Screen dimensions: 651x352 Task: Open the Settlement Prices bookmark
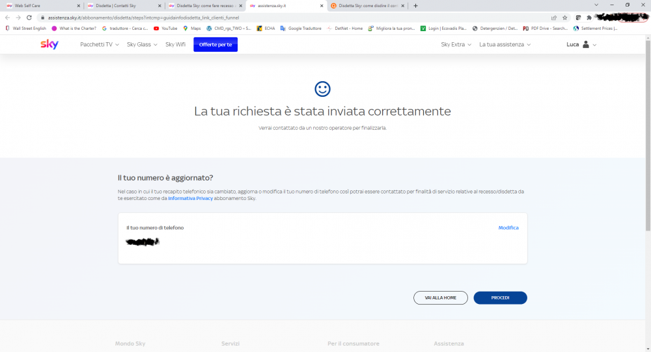tap(596, 29)
